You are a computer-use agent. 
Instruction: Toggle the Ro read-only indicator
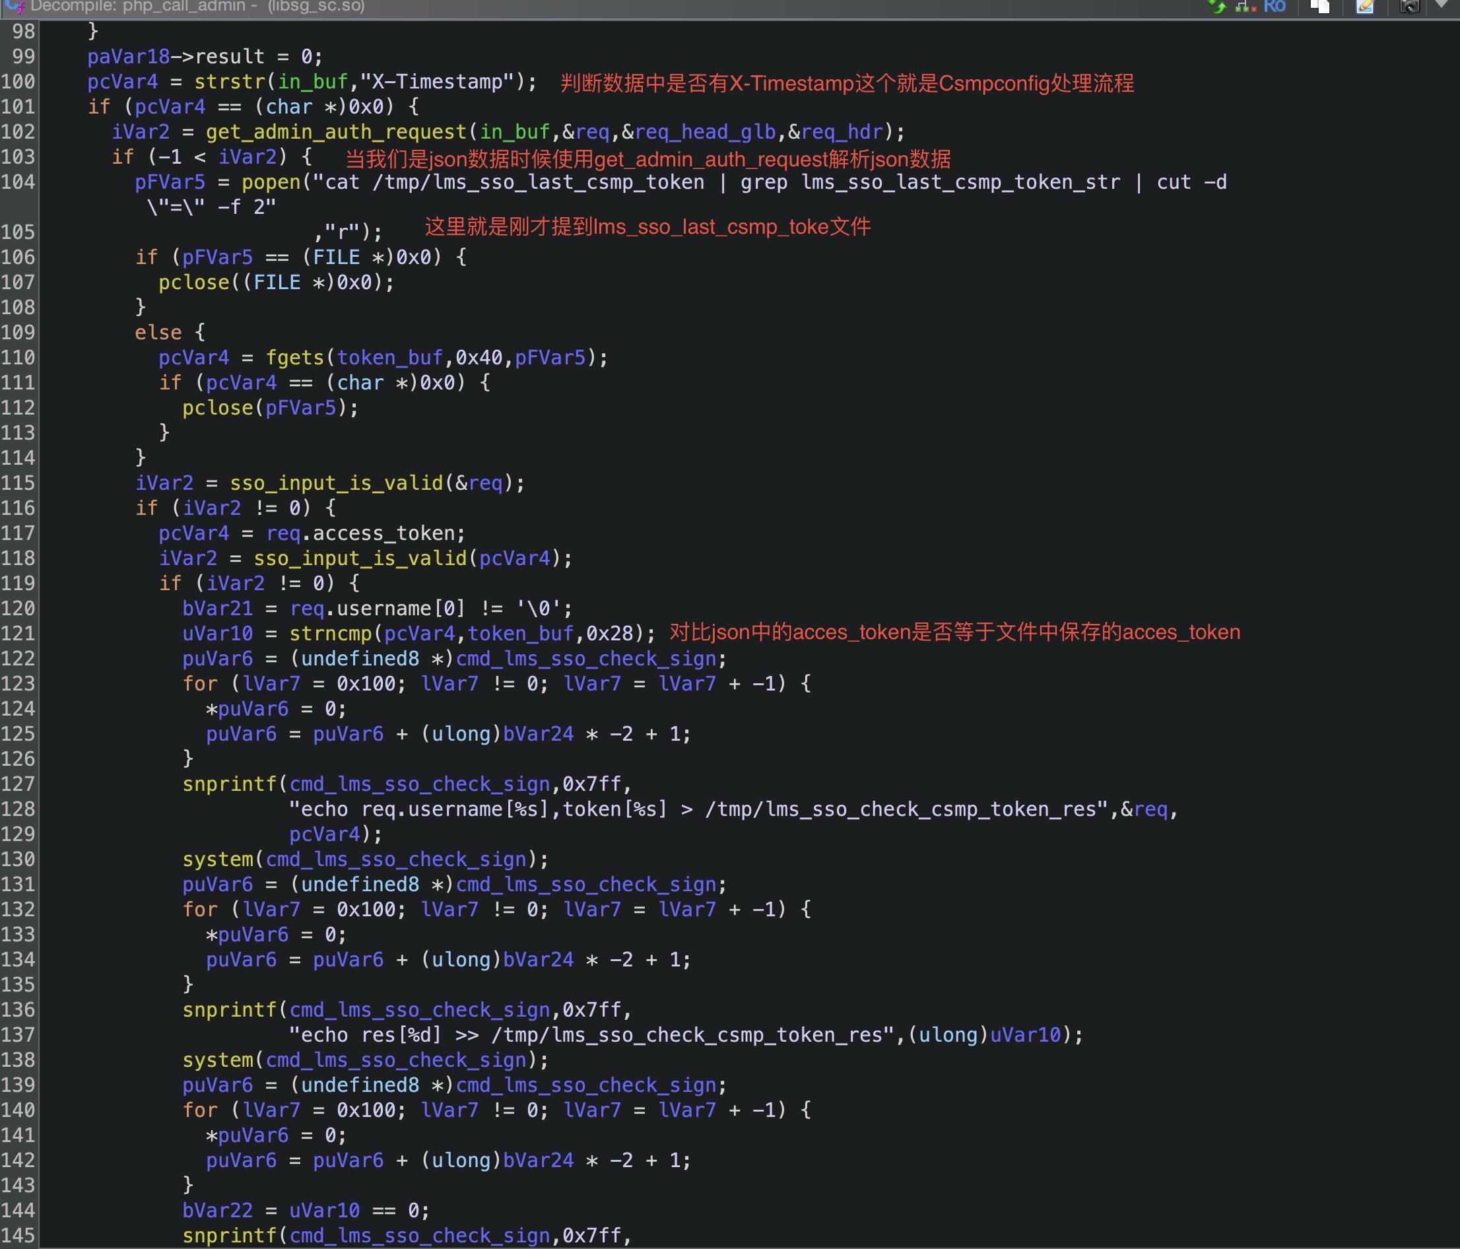coord(1274,7)
